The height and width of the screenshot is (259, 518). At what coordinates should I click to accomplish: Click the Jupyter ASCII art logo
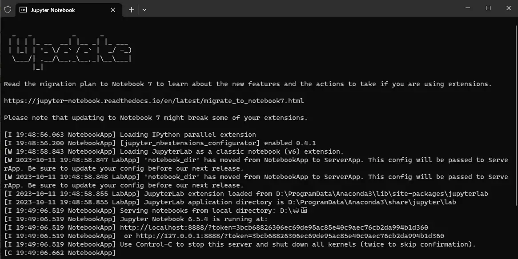(70, 51)
